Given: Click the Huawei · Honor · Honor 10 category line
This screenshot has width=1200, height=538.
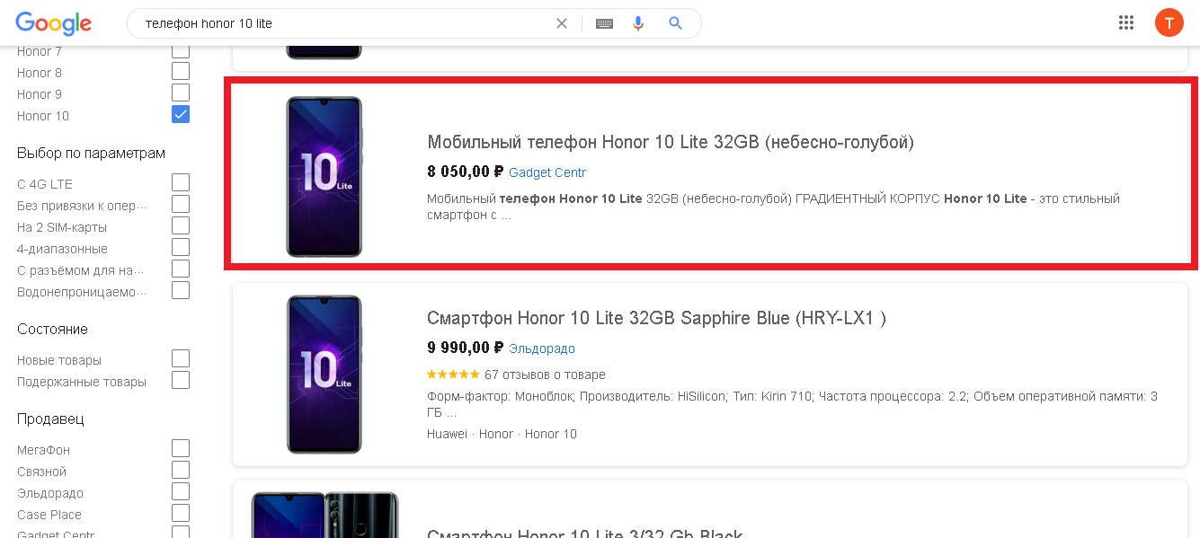Looking at the screenshot, I should tap(502, 434).
